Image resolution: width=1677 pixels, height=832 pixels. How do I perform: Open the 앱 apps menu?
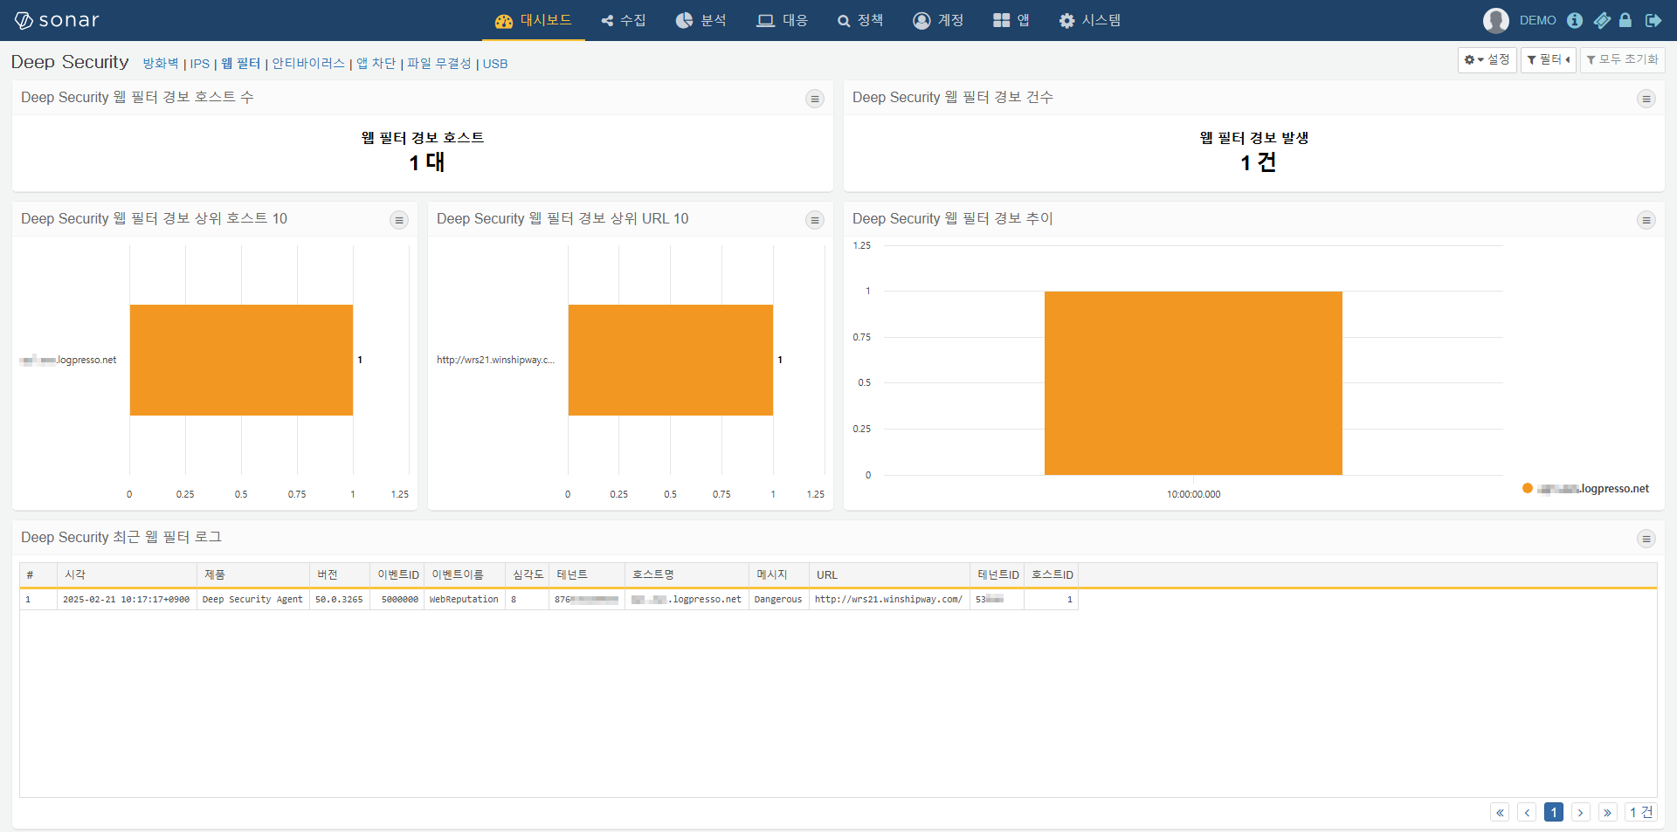click(1011, 20)
